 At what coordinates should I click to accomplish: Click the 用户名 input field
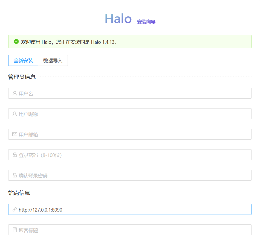point(130,93)
